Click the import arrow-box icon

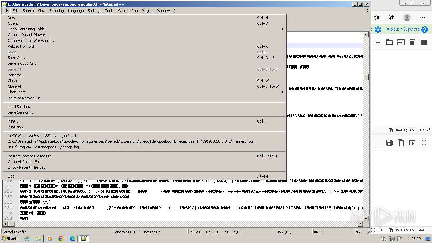(x=401, y=42)
